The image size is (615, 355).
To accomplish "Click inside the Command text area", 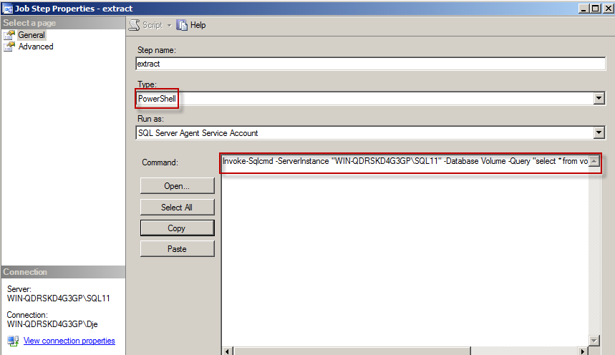I will pyautogui.click(x=405, y=258).
